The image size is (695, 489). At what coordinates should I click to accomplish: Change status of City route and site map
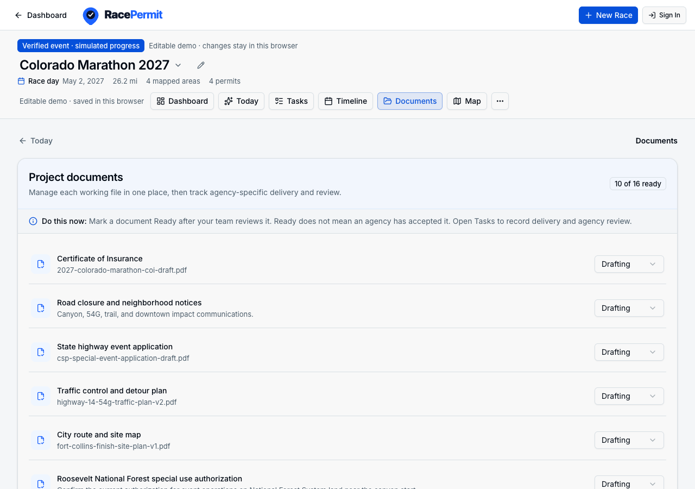[x=629, y=440]
